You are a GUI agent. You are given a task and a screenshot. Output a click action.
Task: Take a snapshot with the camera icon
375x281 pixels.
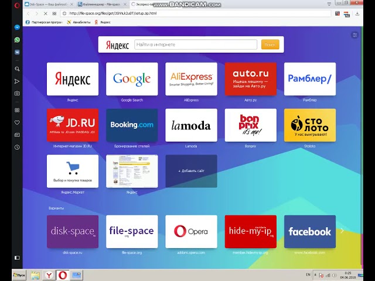(x=17, y=93)
